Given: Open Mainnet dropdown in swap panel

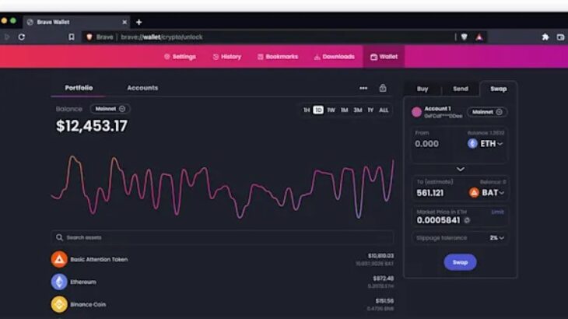Looking at the screenshot, I should 487,112.
